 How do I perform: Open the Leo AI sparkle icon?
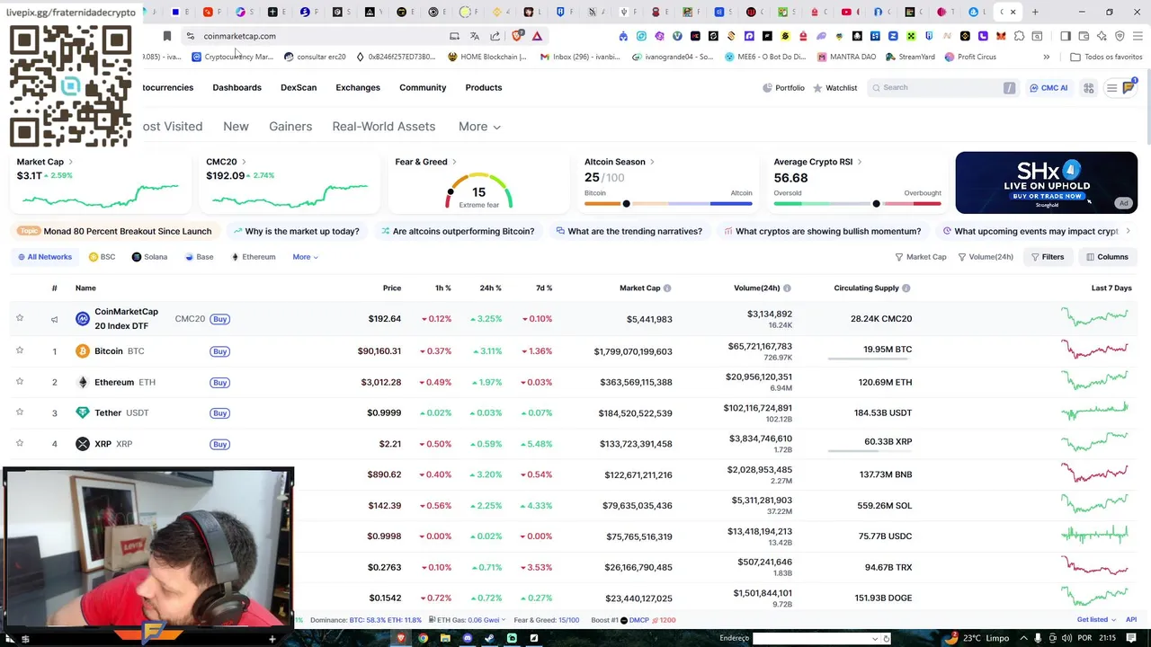pyautogui.click(x=1102, y=36)
